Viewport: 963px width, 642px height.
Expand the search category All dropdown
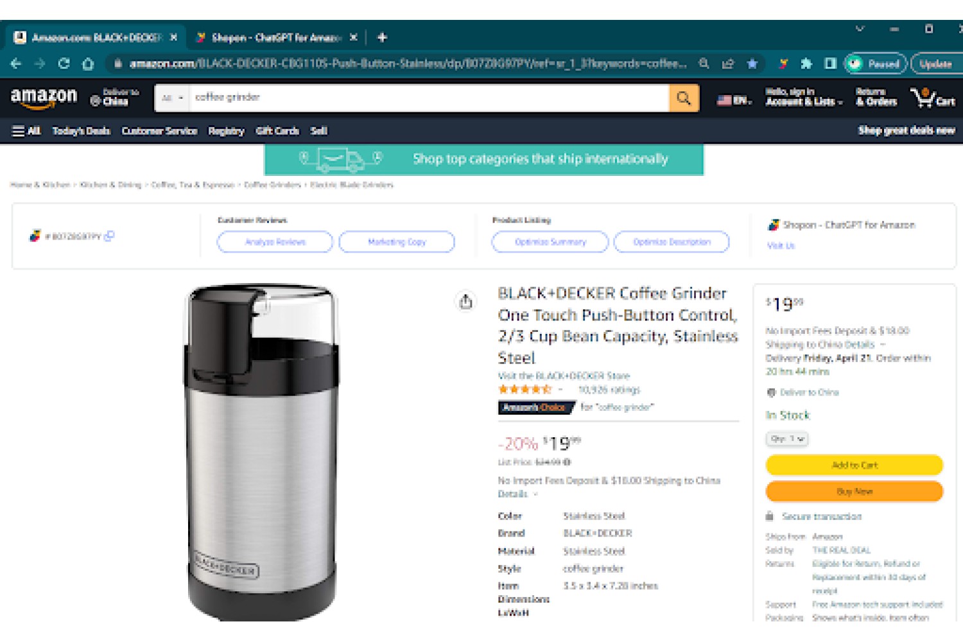(172, 98)
